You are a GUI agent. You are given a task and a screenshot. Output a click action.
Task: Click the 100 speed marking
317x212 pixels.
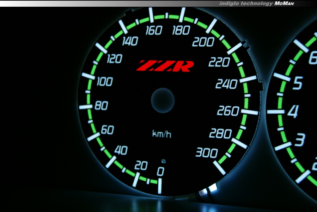point(104,82)
